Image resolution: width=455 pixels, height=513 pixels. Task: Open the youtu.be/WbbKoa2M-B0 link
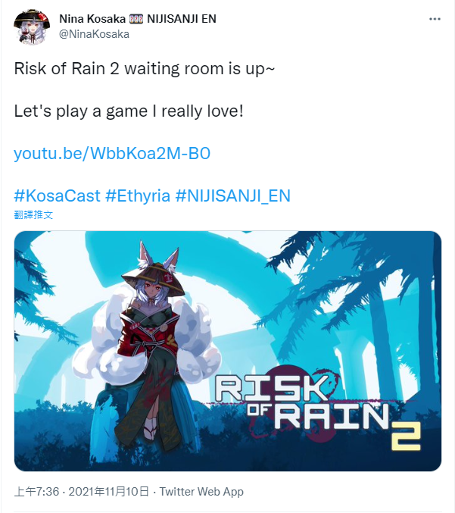[112, 153]
